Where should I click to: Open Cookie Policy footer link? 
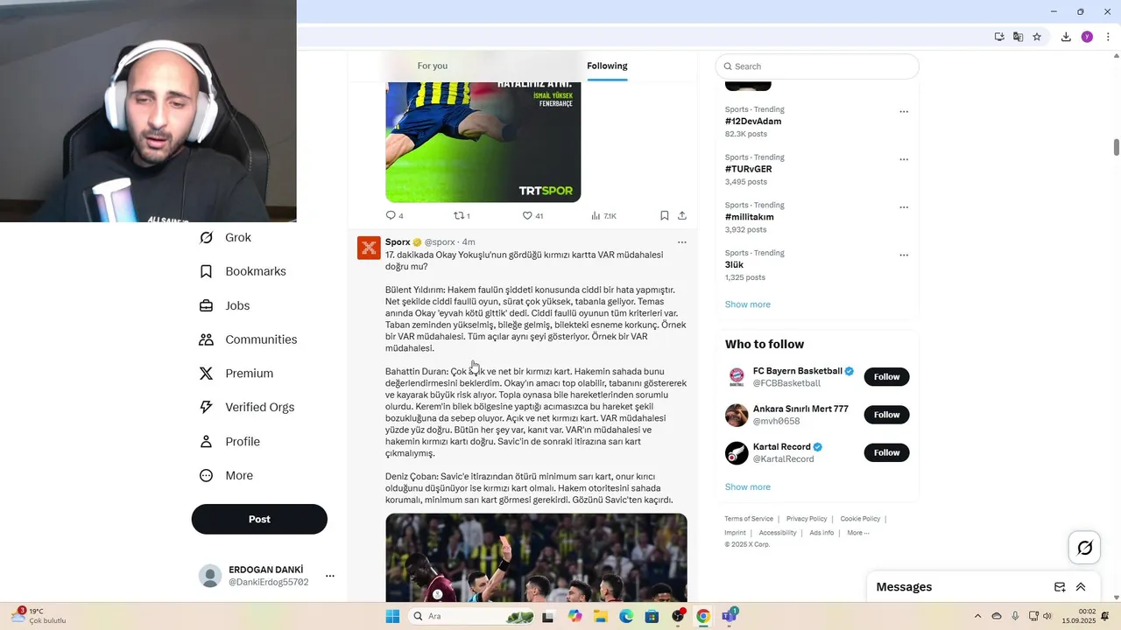(x=860, y=519)
